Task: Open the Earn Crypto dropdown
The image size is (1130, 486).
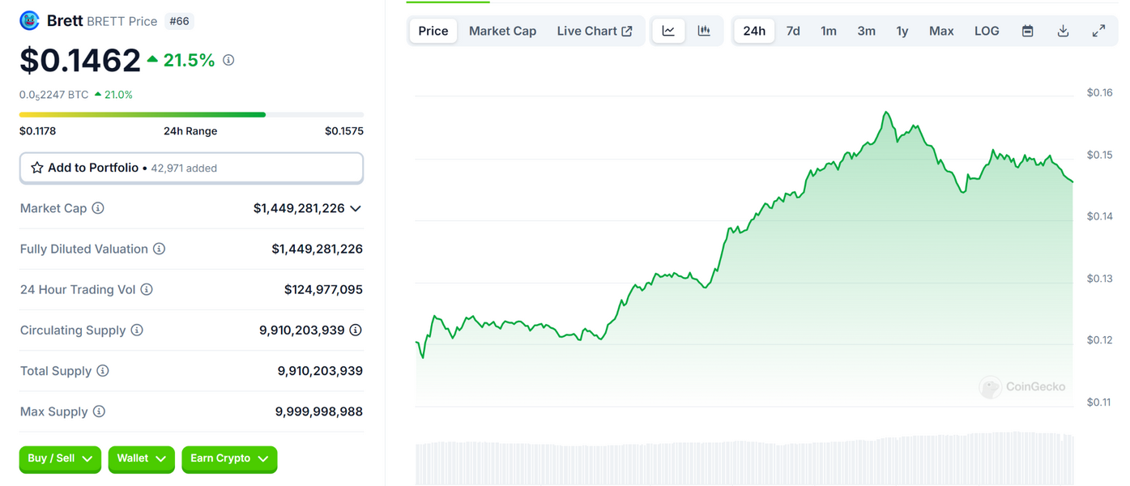Action: tap(229, 458)
